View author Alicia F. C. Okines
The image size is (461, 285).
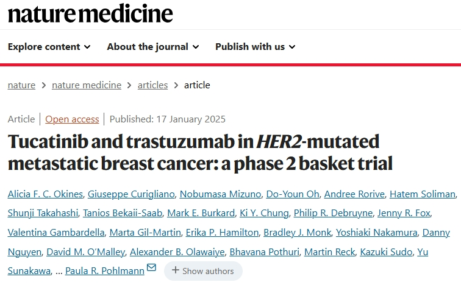[45, 194]
